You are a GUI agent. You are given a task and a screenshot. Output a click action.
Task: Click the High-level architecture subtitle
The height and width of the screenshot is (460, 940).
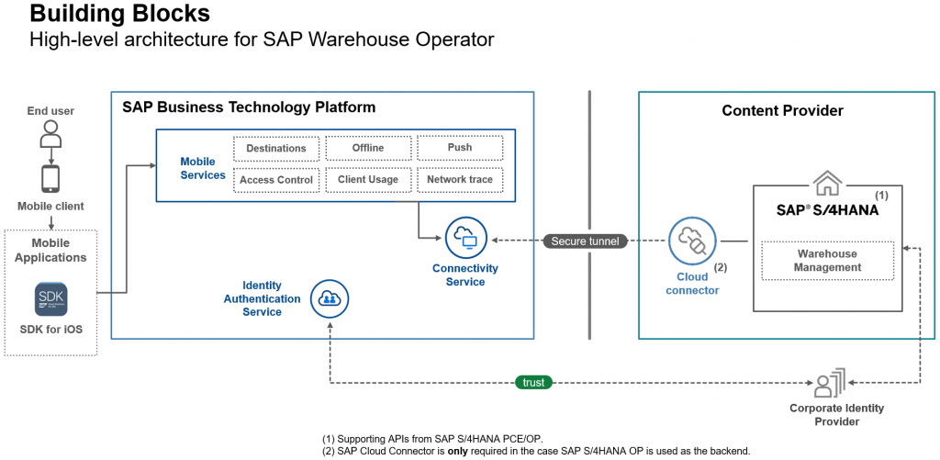point(262,39)
